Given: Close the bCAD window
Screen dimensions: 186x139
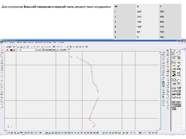Looking at the screenshot, I should [x=184, y=40].
